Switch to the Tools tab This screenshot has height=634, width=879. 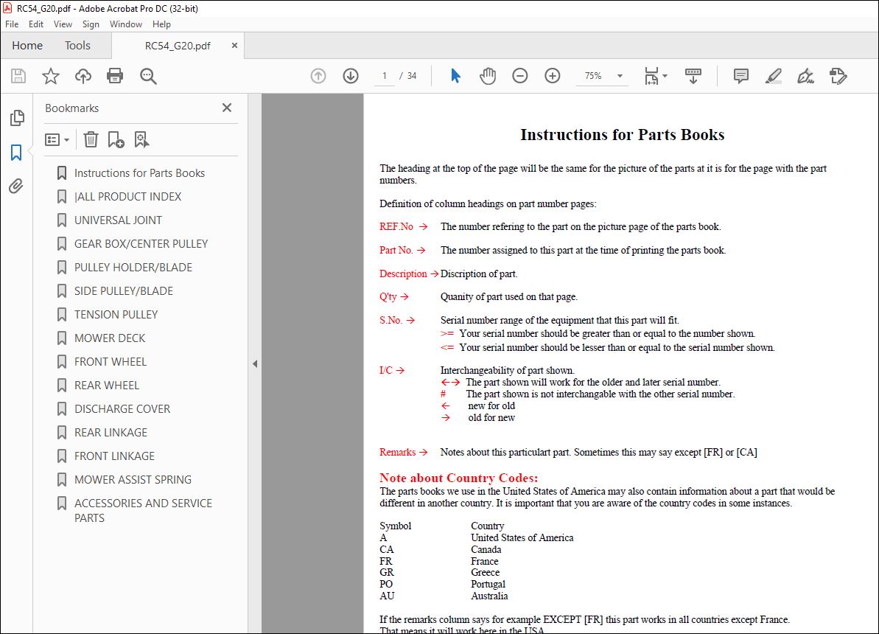(x=77, y=46)
